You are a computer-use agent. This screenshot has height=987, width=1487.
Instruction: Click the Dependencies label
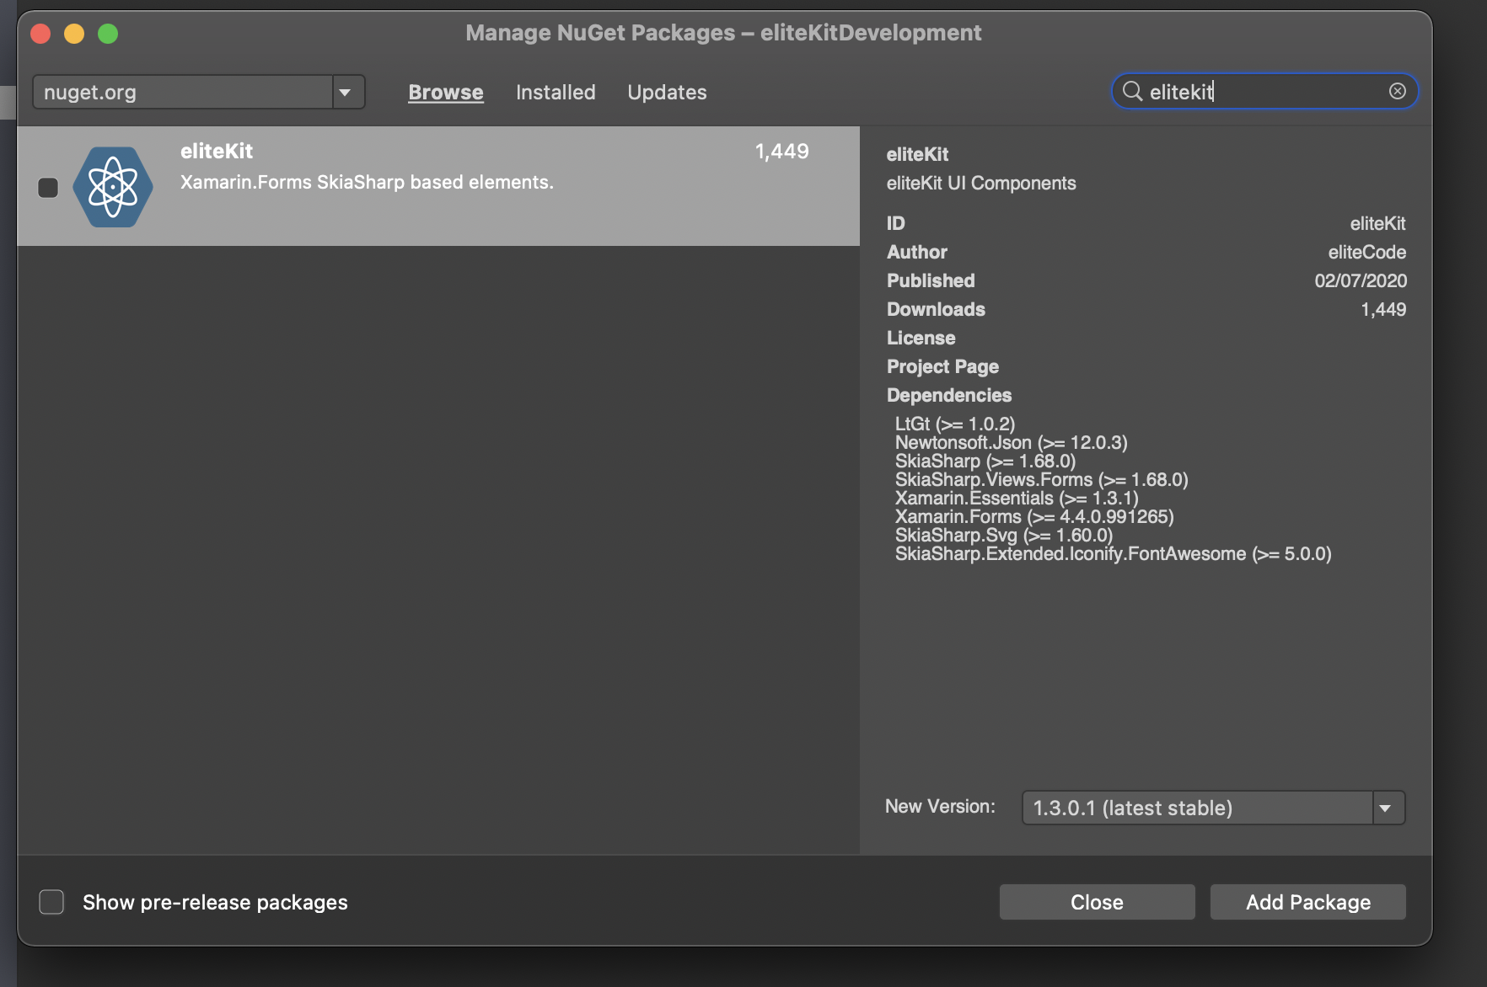pos(949,395)
